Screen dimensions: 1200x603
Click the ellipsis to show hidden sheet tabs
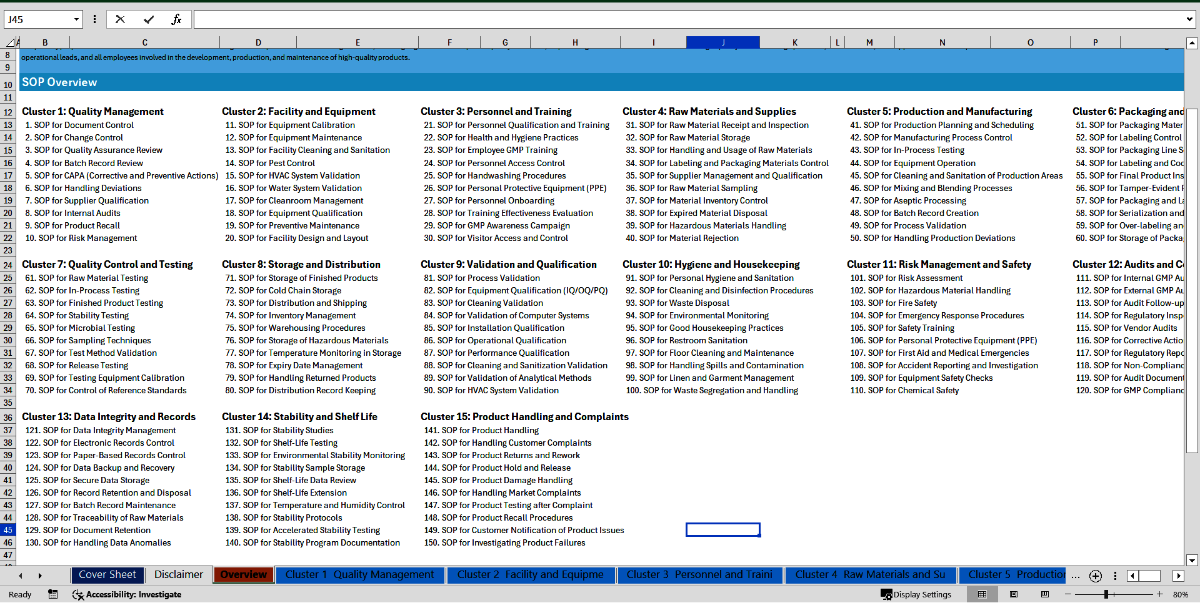(x=1076, y=576)
